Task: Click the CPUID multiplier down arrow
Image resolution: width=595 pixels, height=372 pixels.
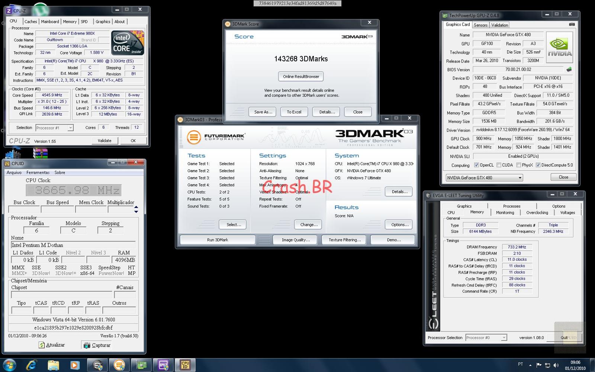Action: 136,212
